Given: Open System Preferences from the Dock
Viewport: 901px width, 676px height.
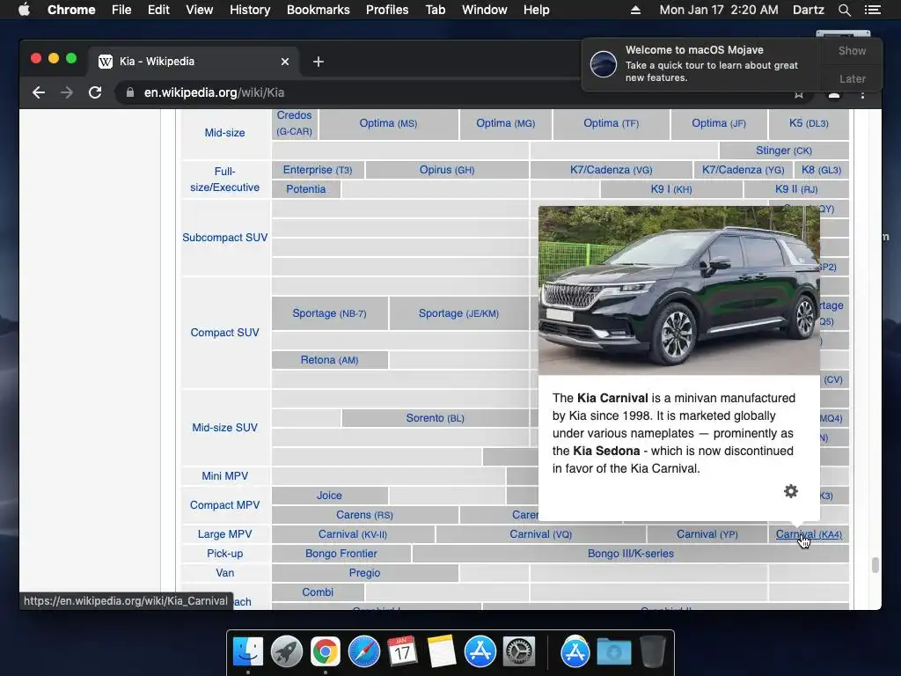Looking at the screenshot, I should coord(519,652).
